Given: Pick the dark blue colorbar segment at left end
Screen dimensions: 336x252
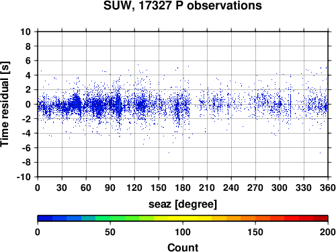Looking at the screenshot, I should (45, 218).
